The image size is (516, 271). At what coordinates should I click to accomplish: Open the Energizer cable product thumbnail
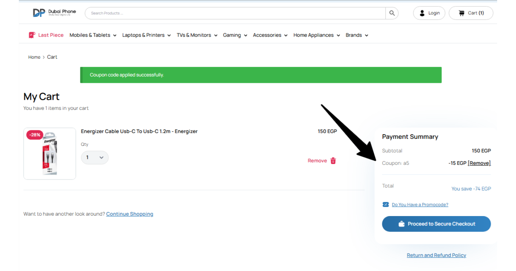pyautogui.click(x=50, y=154)
